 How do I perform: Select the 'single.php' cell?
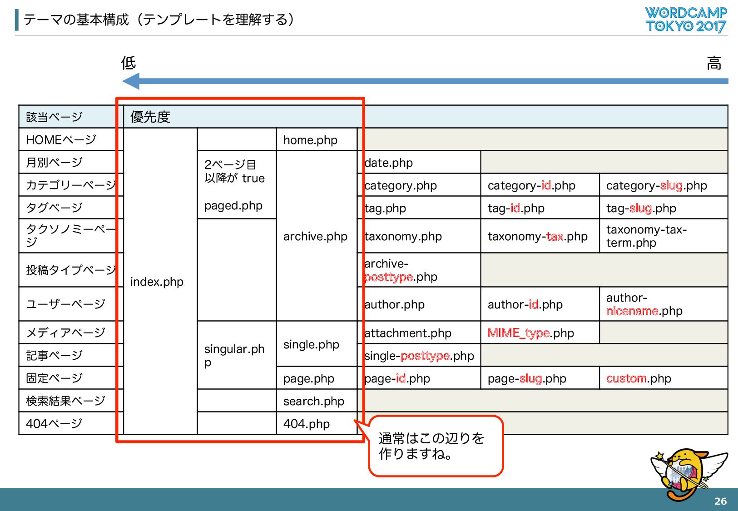pos(317,344)
